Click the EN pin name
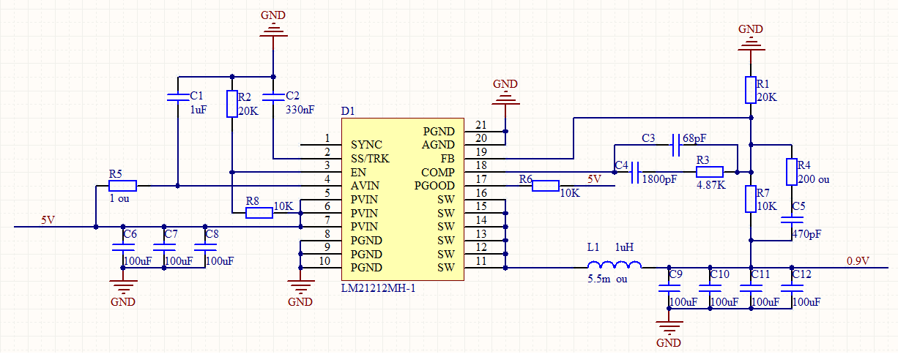The image size is (898, 357). (358, 172)
